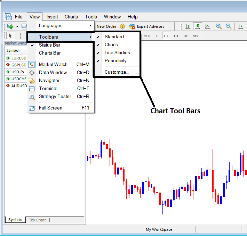Uncheck the Standard toolbar option
This screenshot has width=247, height=236.
tap(114, 36)
